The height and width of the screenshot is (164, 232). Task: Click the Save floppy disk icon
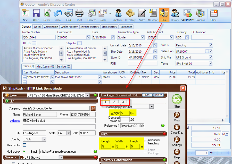click(36, 13)
